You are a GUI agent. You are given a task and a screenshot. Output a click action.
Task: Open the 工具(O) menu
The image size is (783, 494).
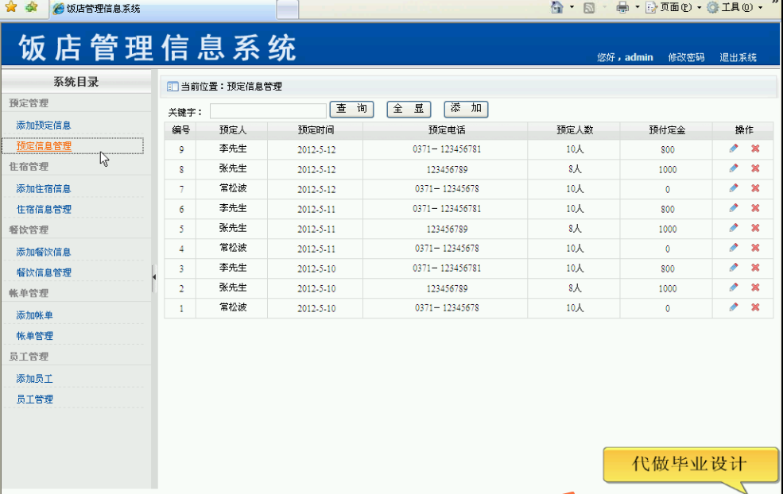735,7
